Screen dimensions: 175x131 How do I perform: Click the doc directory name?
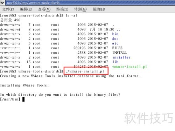(115, 39)
